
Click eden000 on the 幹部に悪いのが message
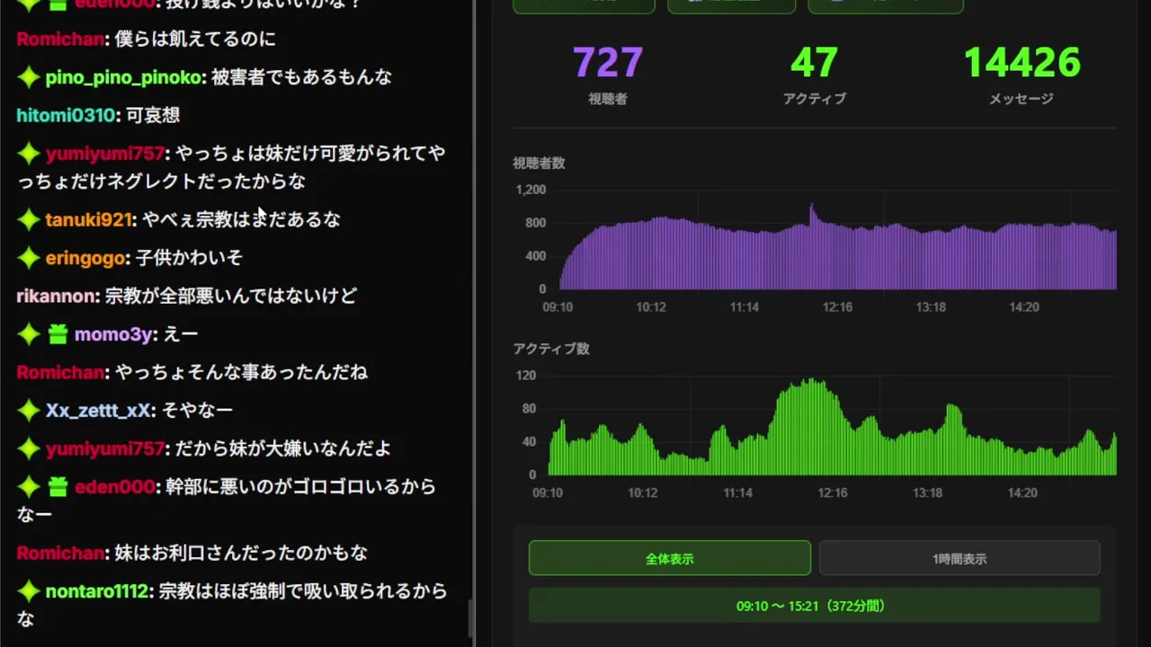(114, 487)
